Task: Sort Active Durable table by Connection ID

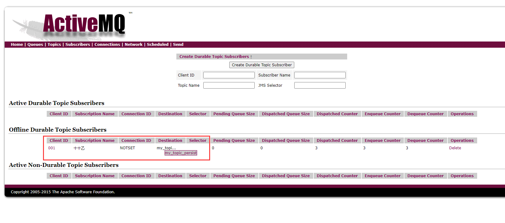Action: 136,114
